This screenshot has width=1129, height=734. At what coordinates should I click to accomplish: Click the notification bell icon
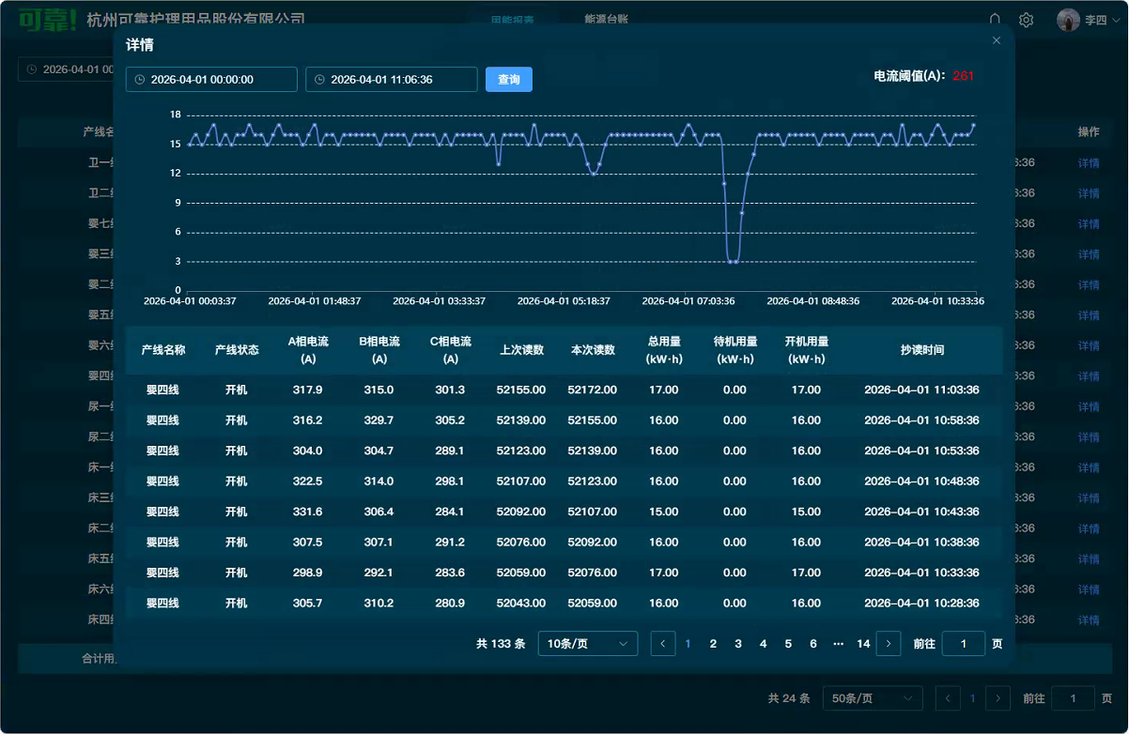[x=996, y=20]
